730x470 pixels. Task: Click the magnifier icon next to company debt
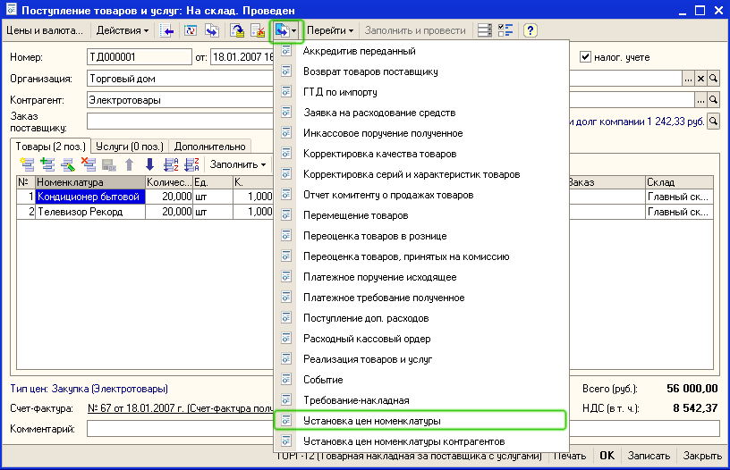coord(713,122)
